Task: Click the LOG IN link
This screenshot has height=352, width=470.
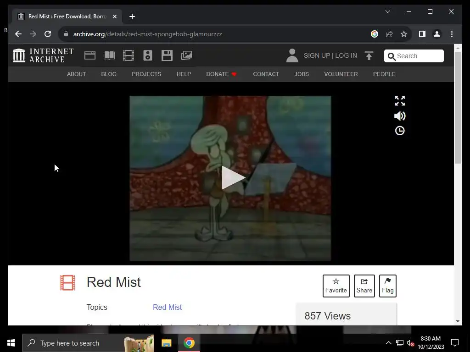Action: (346, 55)
